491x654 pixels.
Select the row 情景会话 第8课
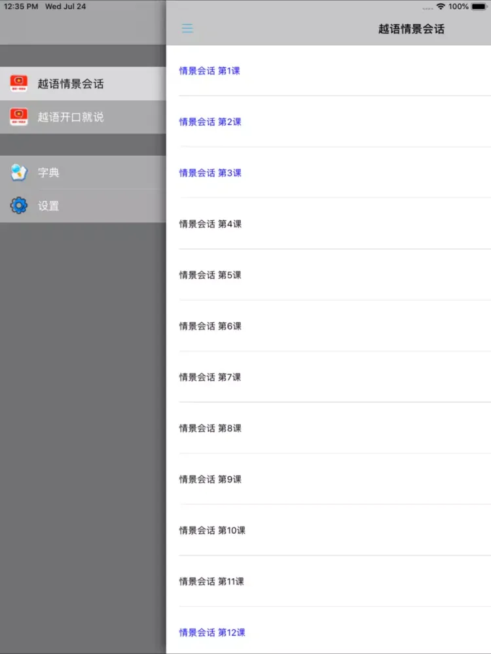[x=329, y=428]
